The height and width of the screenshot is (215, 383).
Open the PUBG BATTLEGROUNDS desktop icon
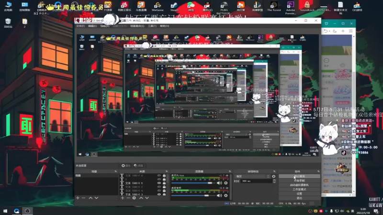tap(224, 8)
